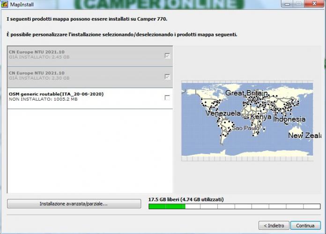The image size is (326, 234).
Task: Click the MapInstall icon in the title bar
Action: coord(5,4)
